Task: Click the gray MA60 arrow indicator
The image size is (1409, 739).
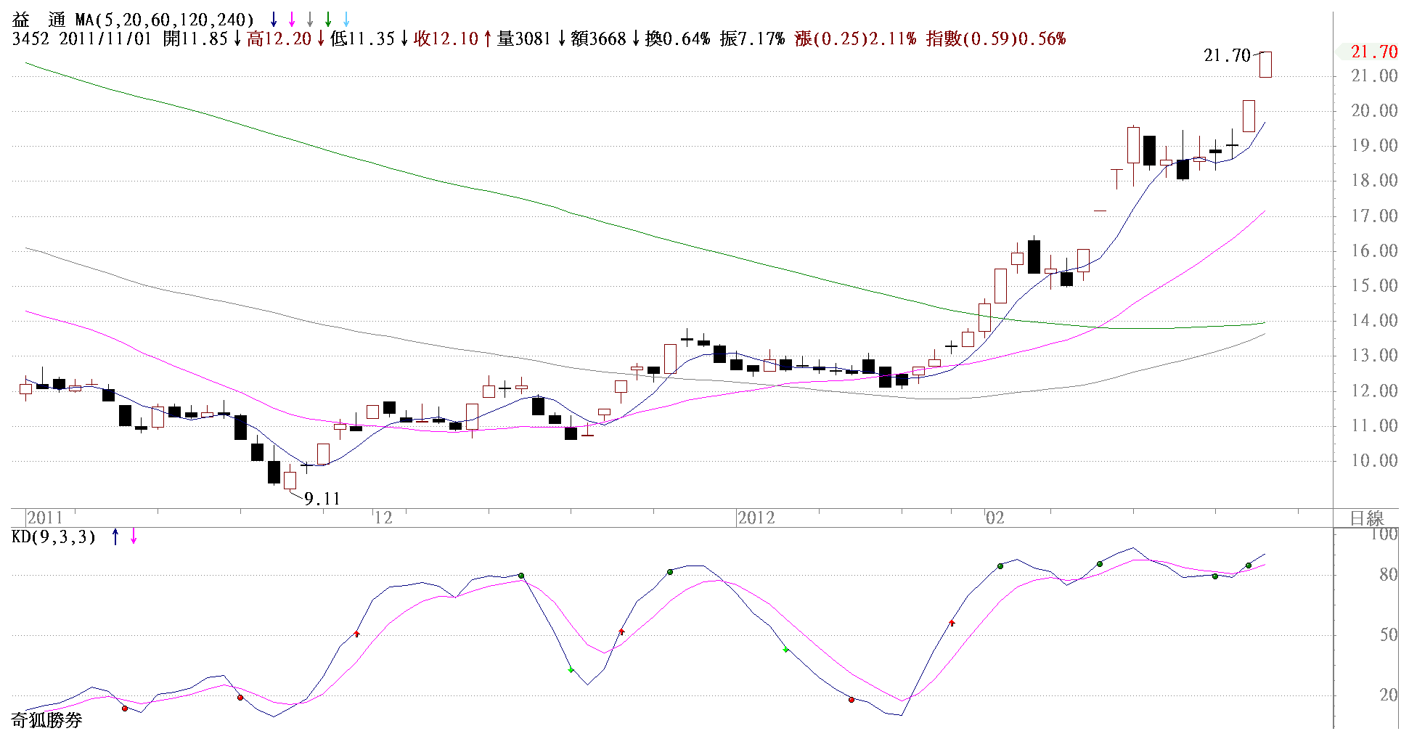Action: click(310, 20)
